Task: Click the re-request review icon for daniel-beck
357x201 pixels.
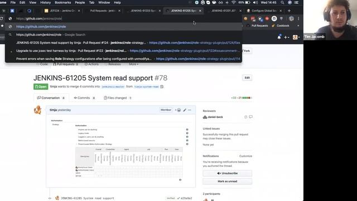Action: point(245,117)
